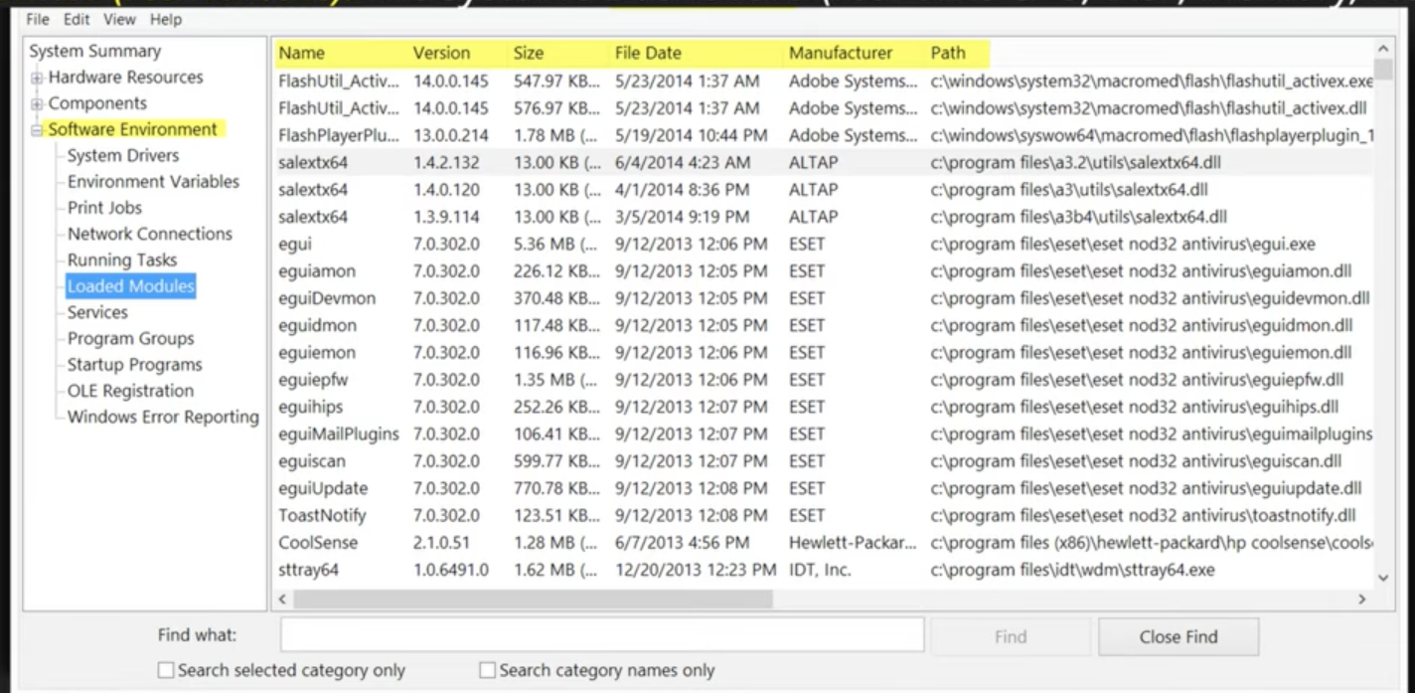Screen dimensions: 1415x693
Task: Select the eguiamon module row
Action: 824,270
